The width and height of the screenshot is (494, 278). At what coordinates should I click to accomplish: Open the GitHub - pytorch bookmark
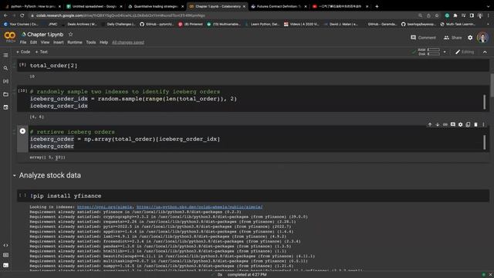157,24
